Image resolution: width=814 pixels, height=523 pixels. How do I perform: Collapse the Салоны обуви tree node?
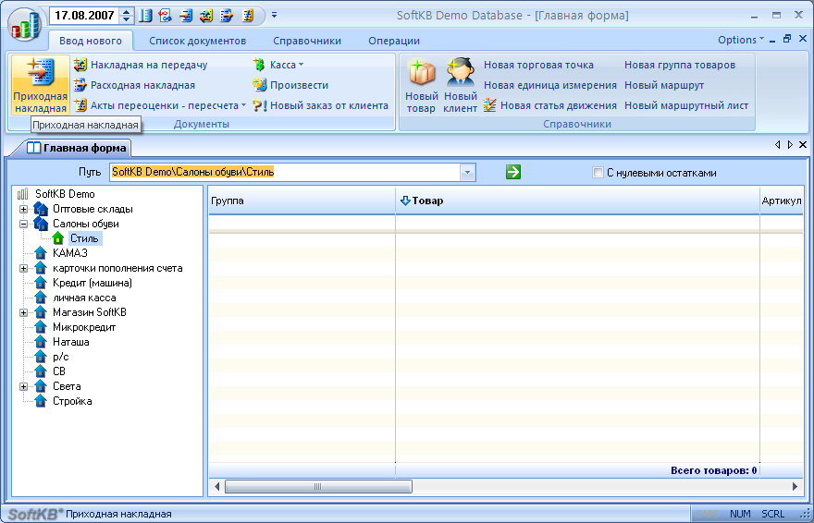(x=23, y=224)
